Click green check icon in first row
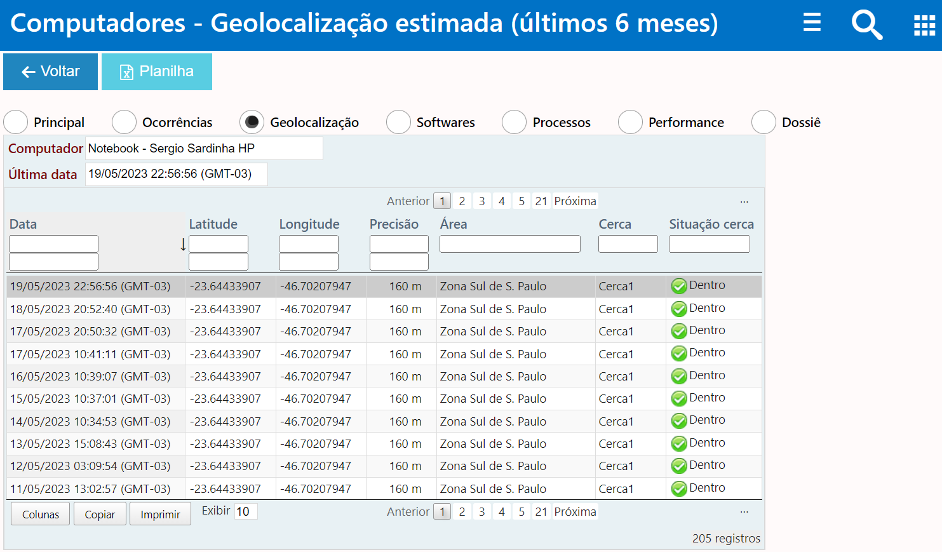Image resolution: width=942 pixels, height=552 pixels. (x=679, y=286)
